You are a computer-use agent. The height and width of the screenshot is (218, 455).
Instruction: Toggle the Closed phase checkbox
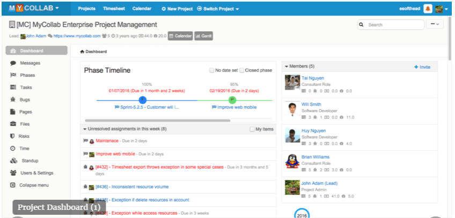(241, 70)
